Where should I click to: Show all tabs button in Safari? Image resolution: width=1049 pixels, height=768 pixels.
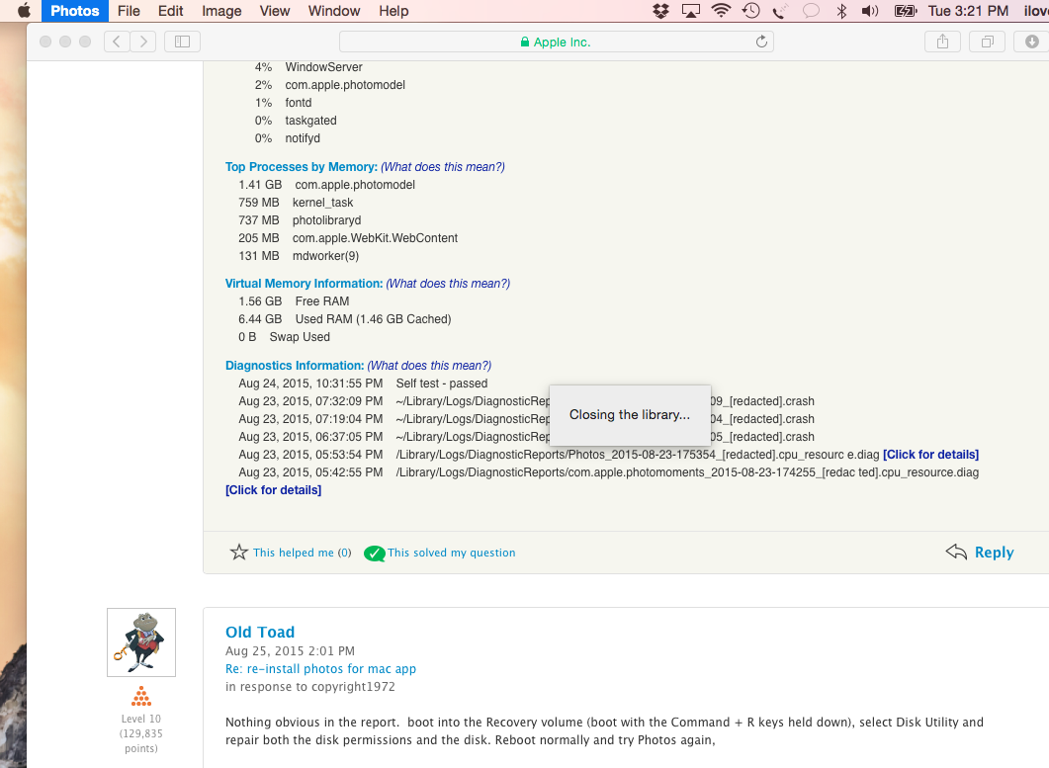coord(987,42)
